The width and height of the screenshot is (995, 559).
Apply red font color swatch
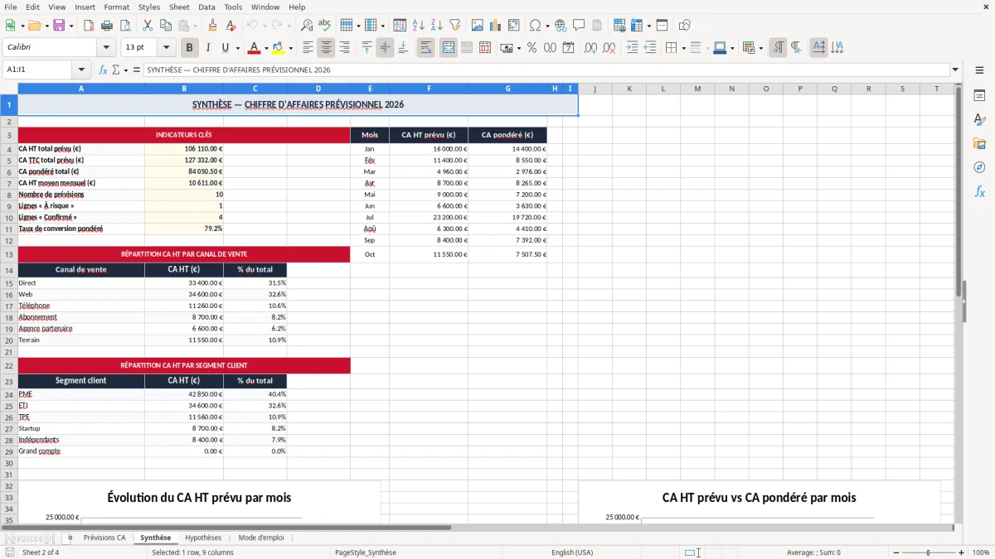[255, 48]
